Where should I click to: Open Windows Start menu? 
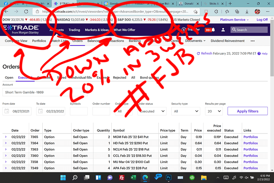[x=63, y=178]
